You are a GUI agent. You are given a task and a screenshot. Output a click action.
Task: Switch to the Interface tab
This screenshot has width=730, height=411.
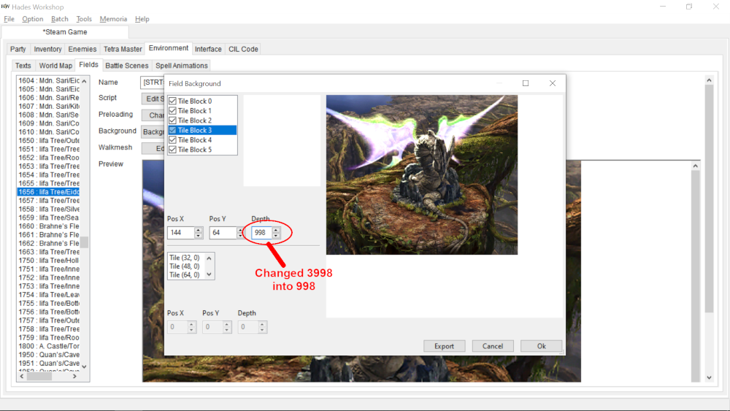[208, 49]
